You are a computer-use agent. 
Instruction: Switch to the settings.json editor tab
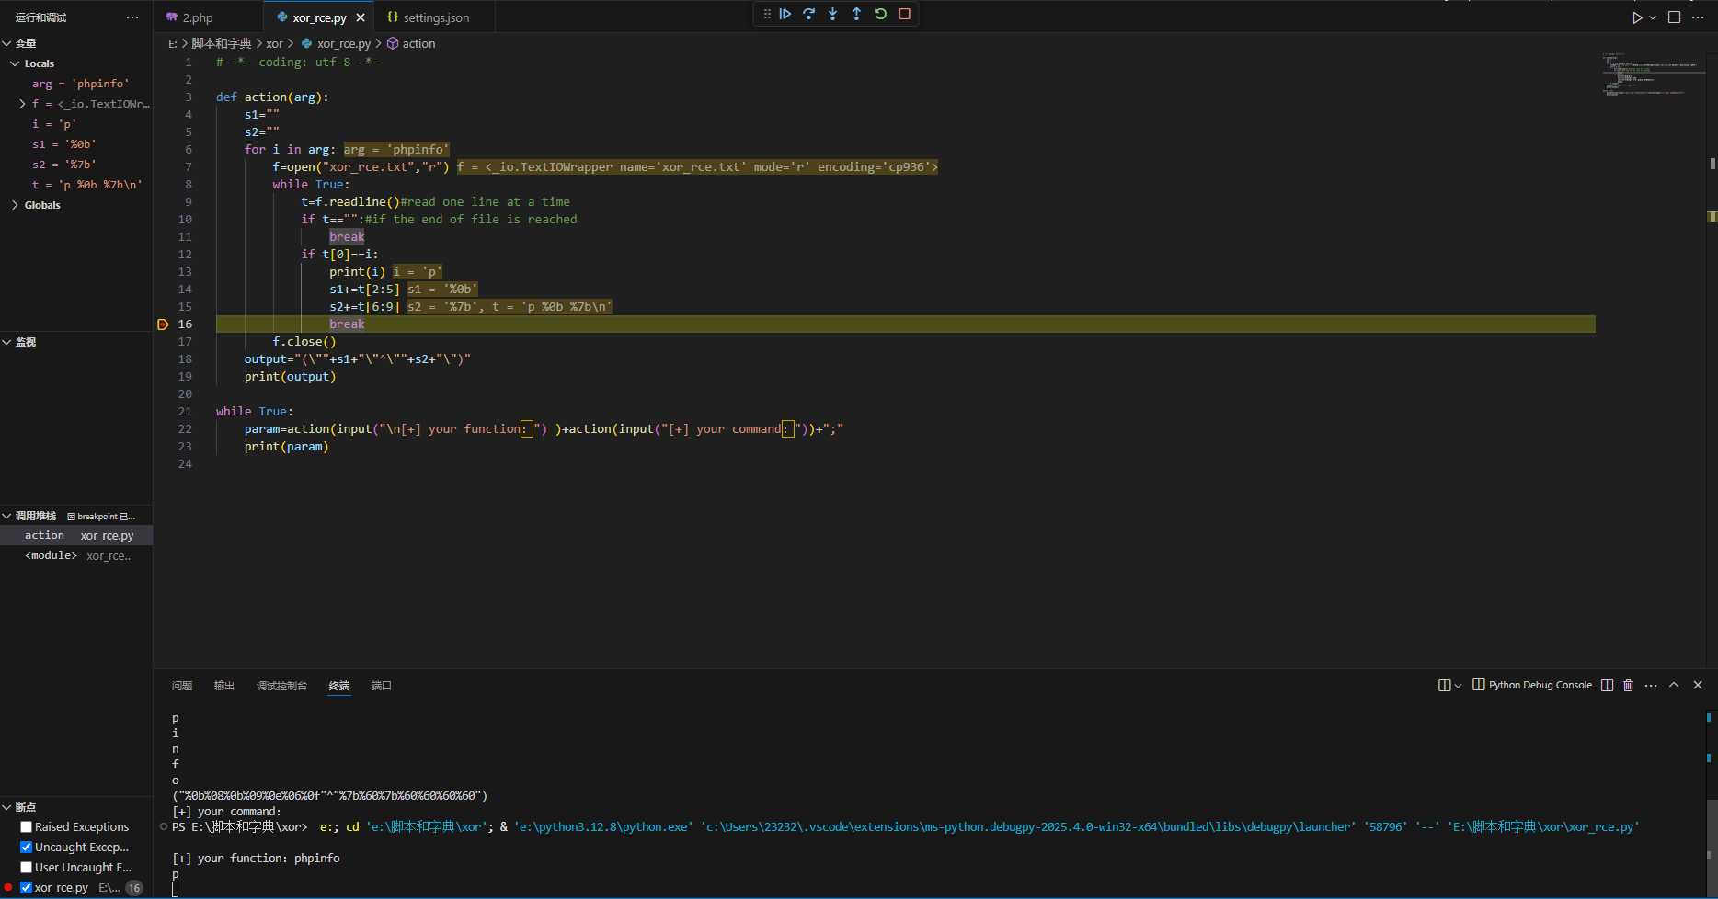[435, 17]
